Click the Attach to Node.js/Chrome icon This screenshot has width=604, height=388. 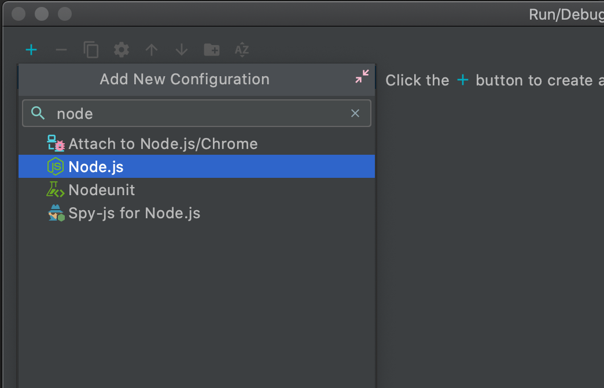point(56,143)
